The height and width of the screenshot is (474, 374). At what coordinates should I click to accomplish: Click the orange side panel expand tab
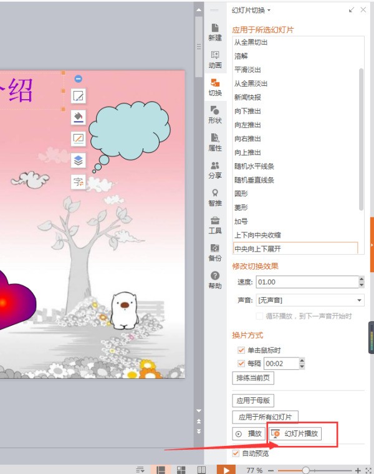[372, 245]
